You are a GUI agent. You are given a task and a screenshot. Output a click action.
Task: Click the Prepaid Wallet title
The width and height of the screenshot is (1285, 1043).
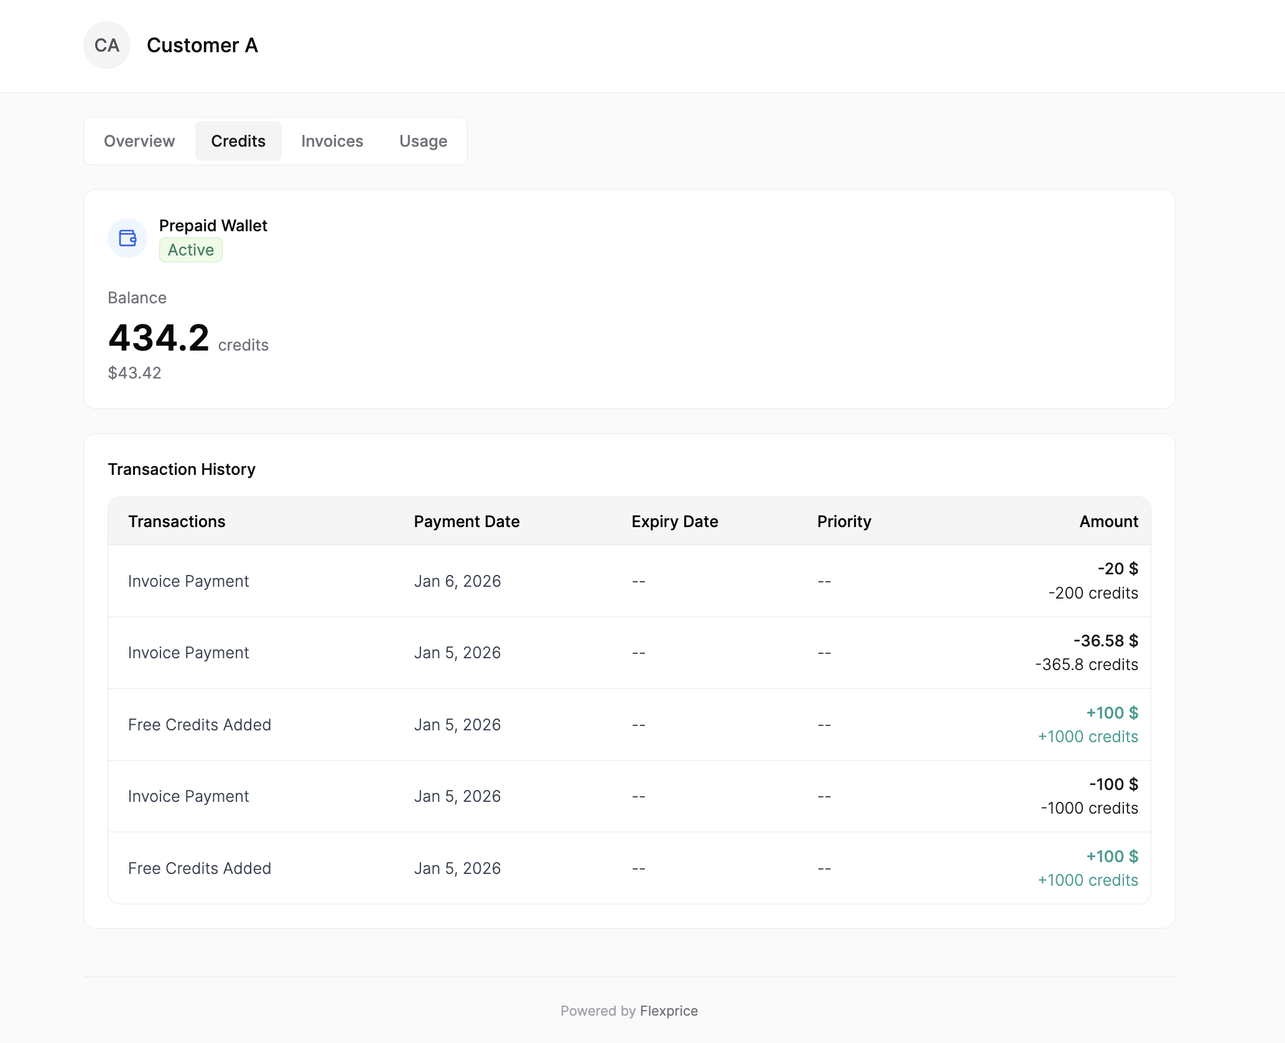213,226
